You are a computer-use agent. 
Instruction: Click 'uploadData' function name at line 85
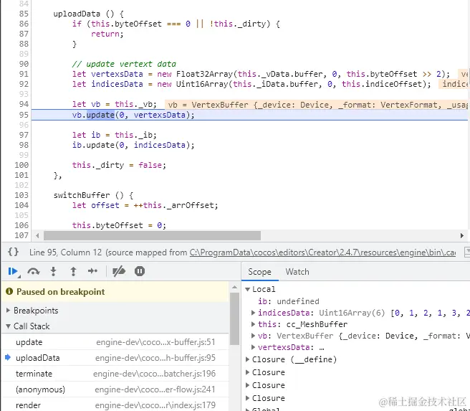point(77,14)
